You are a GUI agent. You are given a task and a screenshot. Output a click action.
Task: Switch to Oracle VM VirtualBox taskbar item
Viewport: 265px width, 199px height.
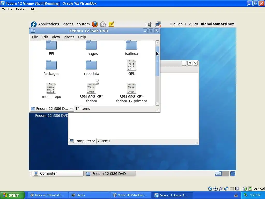click(131, 195)
